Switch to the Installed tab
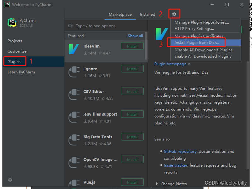The width and height of the screenshot is (252, 189). (x=147, y=14)
